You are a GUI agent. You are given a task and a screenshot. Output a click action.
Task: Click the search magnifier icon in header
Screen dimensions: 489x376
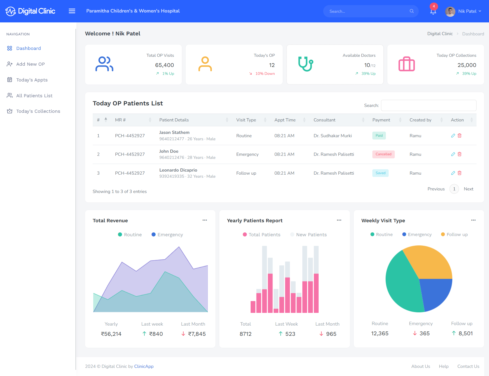tap(412, 11)
